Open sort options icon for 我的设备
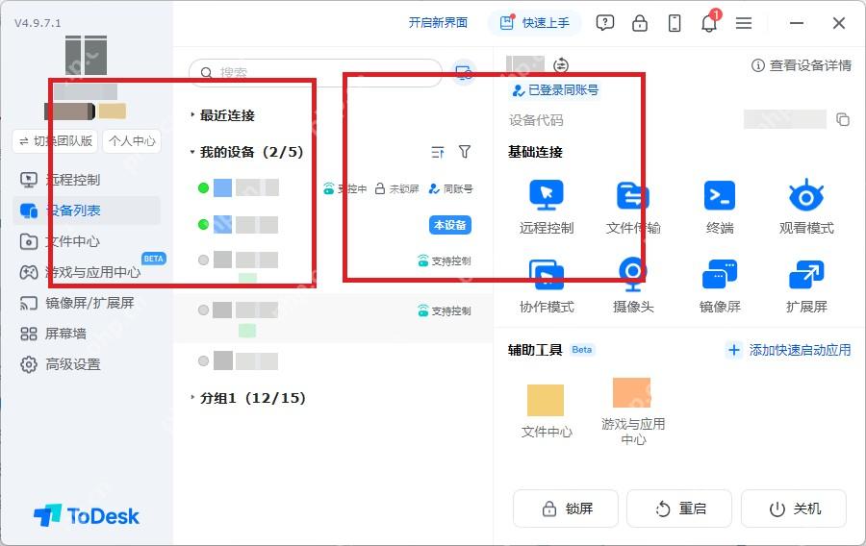Viewport: 866px width, 546px height. 438,152
